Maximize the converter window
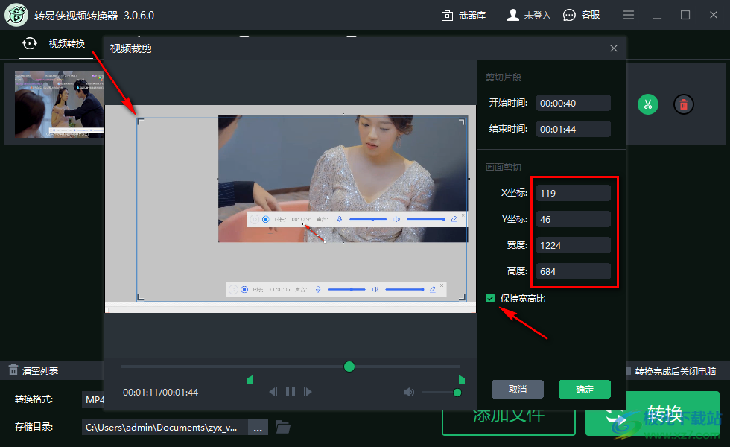 (x=685, y=16)
